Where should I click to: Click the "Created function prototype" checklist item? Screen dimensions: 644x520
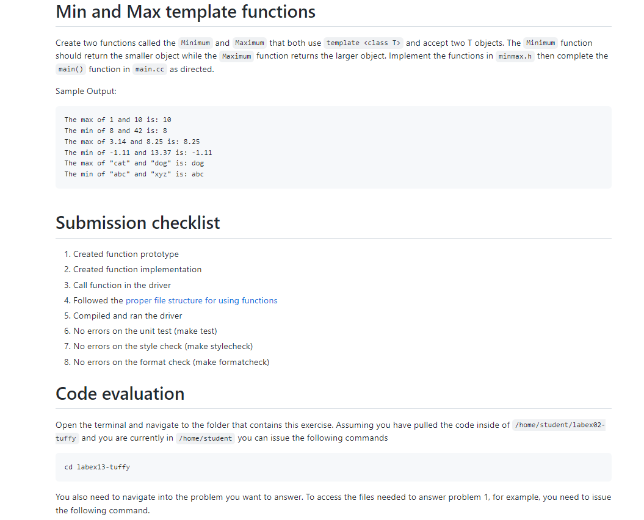click(126, 254)
